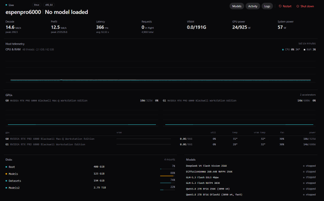Click the 4 mounts label
Viewport: 324px width, 201px height.
170,160
